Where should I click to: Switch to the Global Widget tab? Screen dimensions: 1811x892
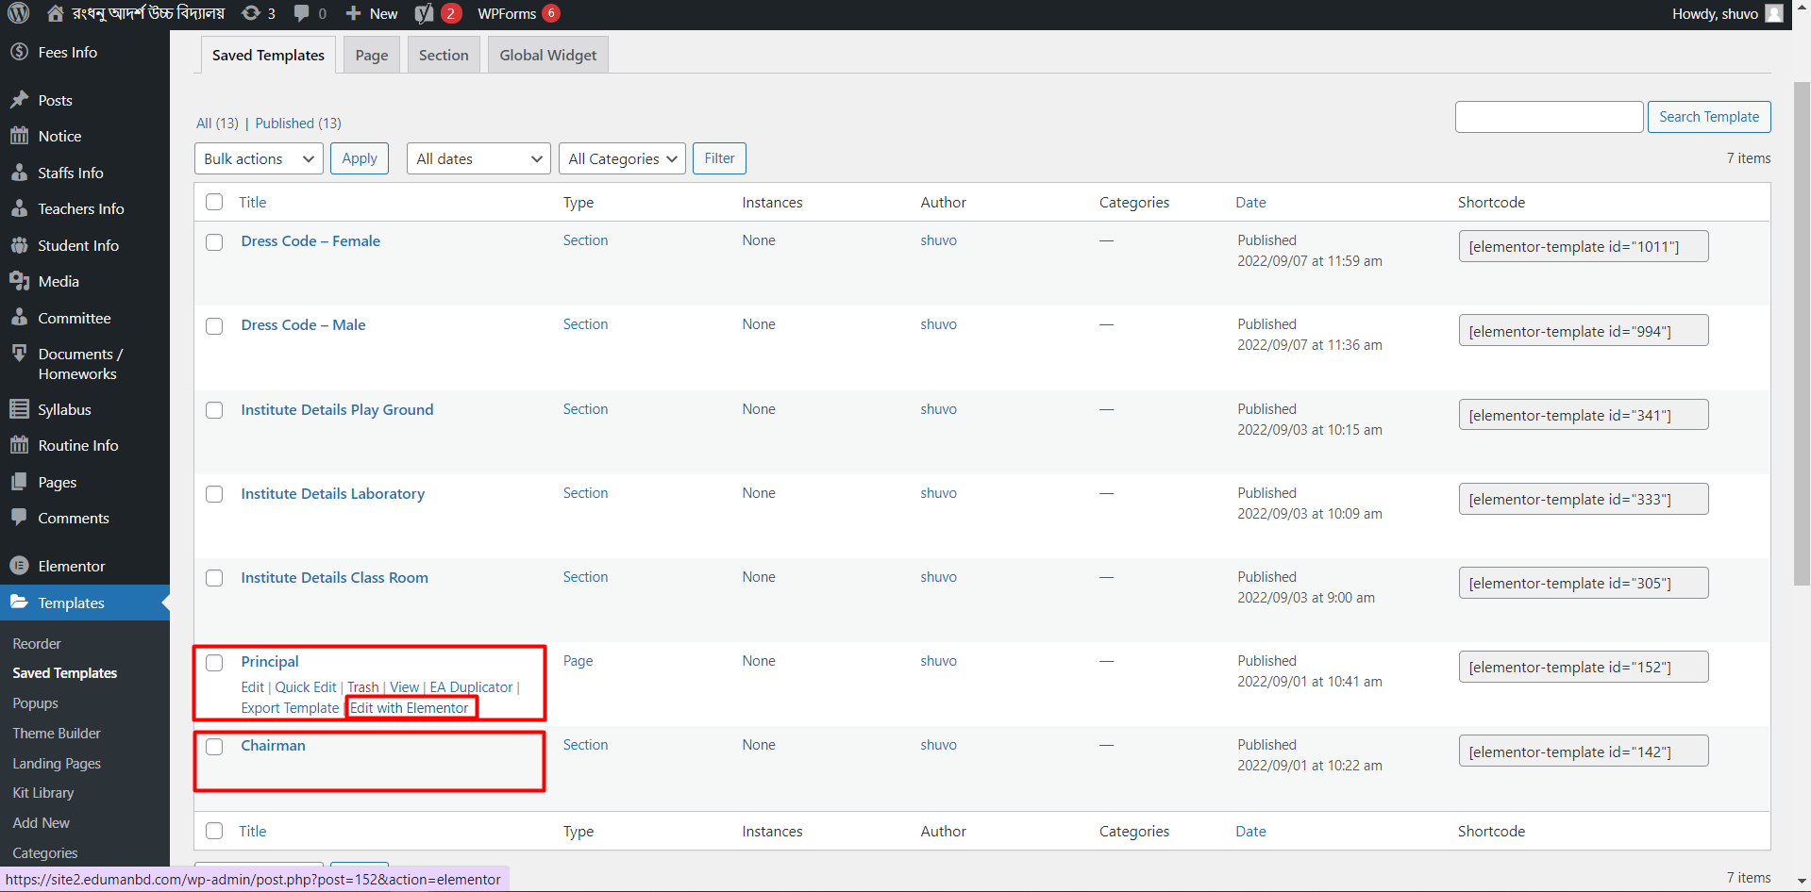(x=548, y=55)
